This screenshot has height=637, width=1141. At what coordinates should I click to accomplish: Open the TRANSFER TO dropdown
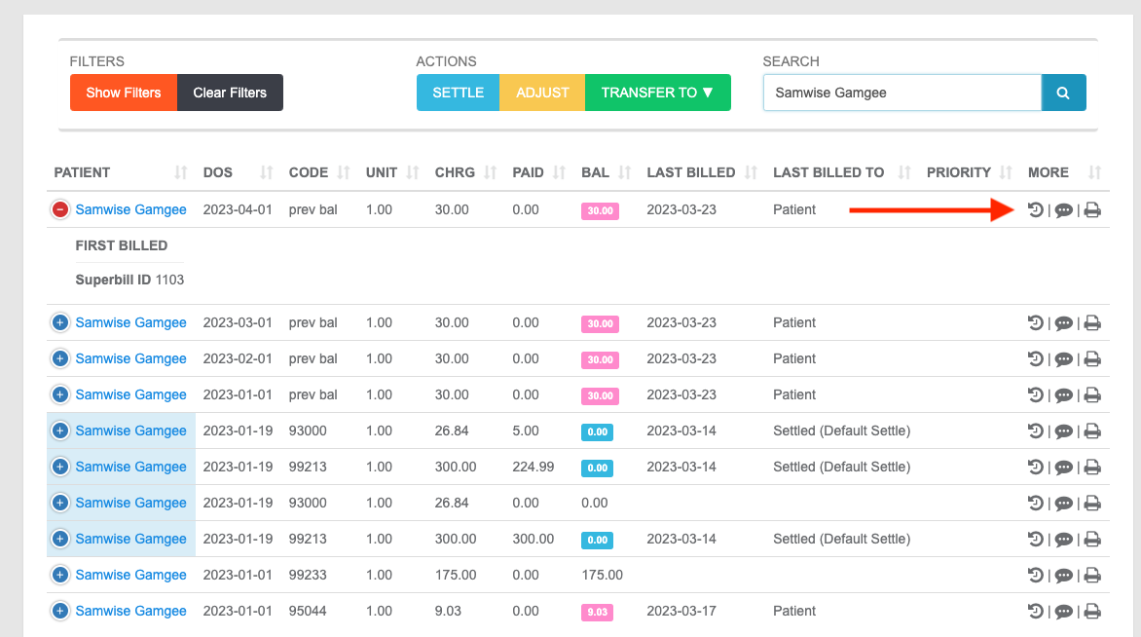tap(658, 92)
